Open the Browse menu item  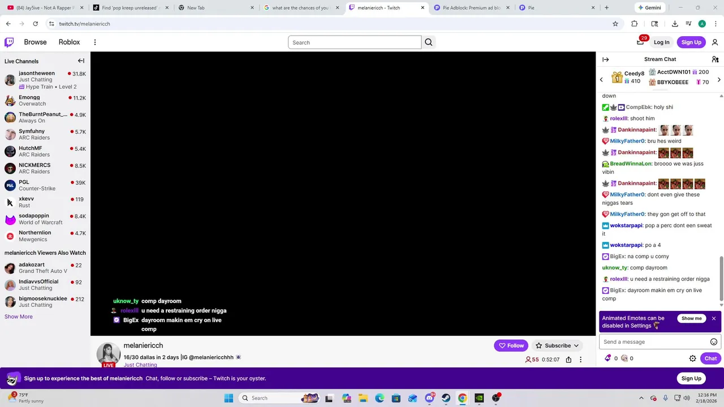[35, 42]
